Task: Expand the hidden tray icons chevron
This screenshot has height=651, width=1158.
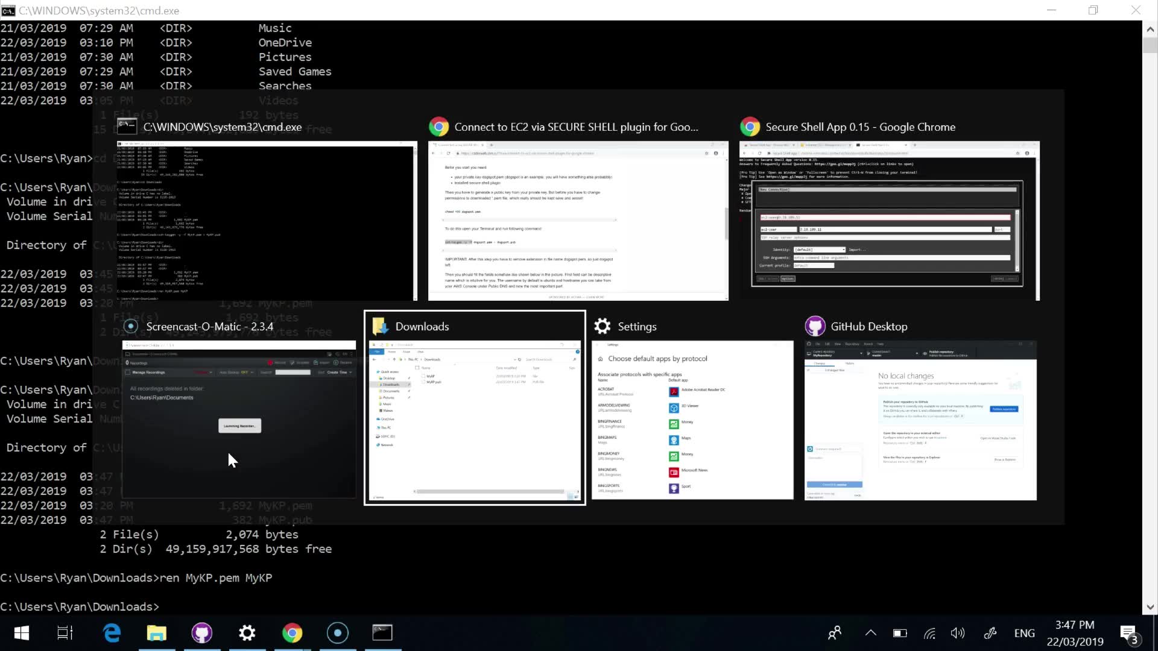Action: click(x=870, y=633)
